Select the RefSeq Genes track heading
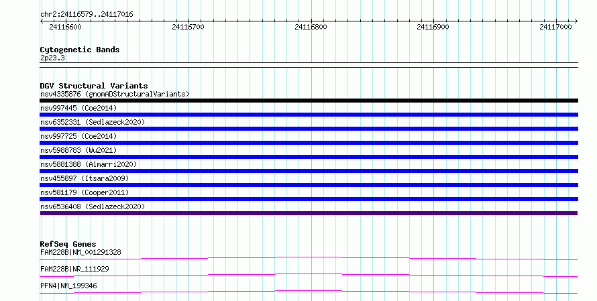The width and height of the screenshot is (597, 301). (68, 244)
